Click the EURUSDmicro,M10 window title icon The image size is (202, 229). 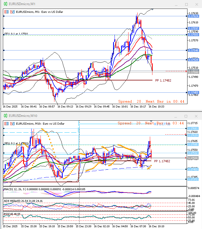click(5, 116)
